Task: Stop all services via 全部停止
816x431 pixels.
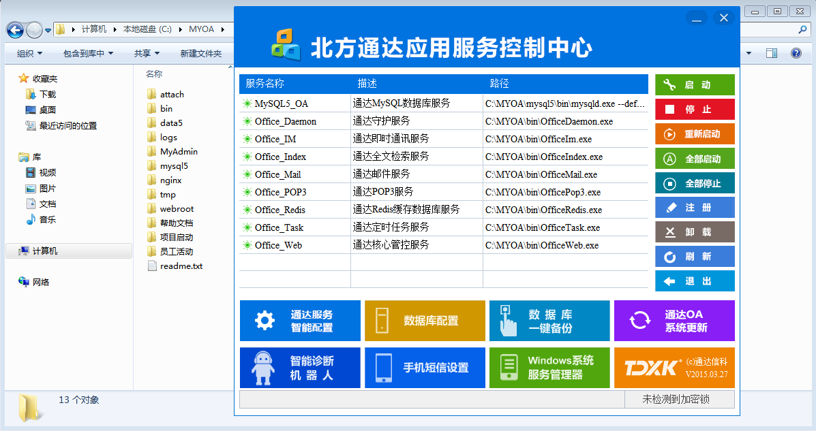Action: pyautogui.click(x=695, y=183)
